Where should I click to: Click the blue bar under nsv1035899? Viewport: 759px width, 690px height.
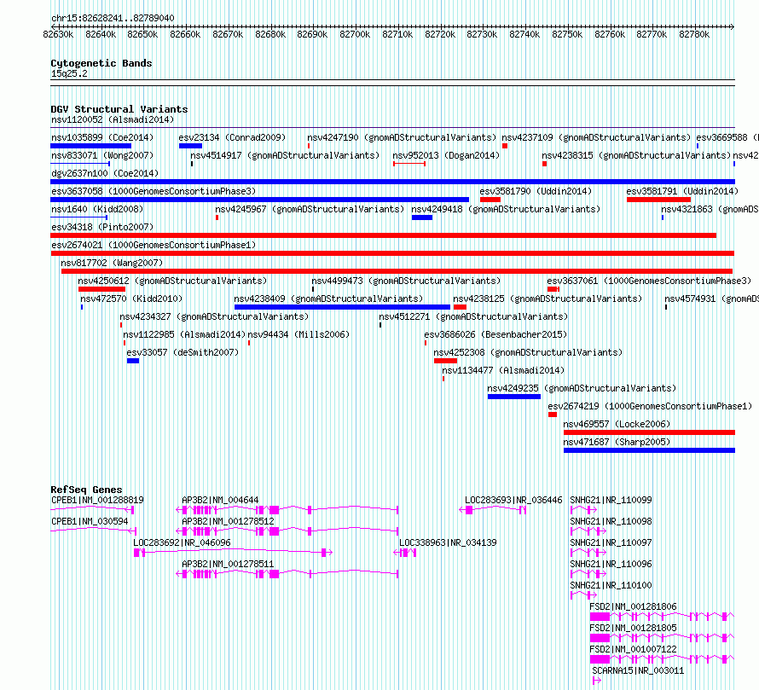pos(91,146)
